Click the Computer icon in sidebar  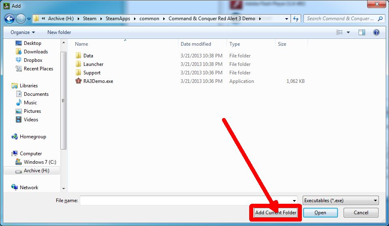point(15,154)
